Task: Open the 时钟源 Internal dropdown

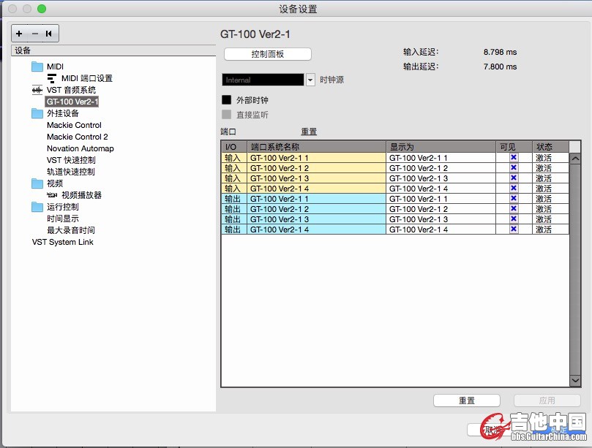Action: pos(310,80)
